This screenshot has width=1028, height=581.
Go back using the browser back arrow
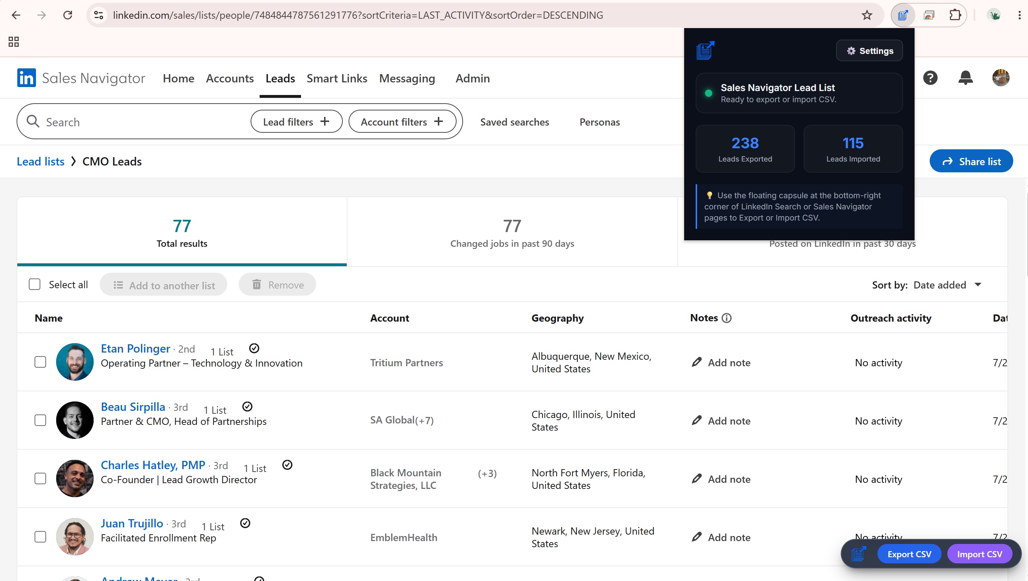15,15
